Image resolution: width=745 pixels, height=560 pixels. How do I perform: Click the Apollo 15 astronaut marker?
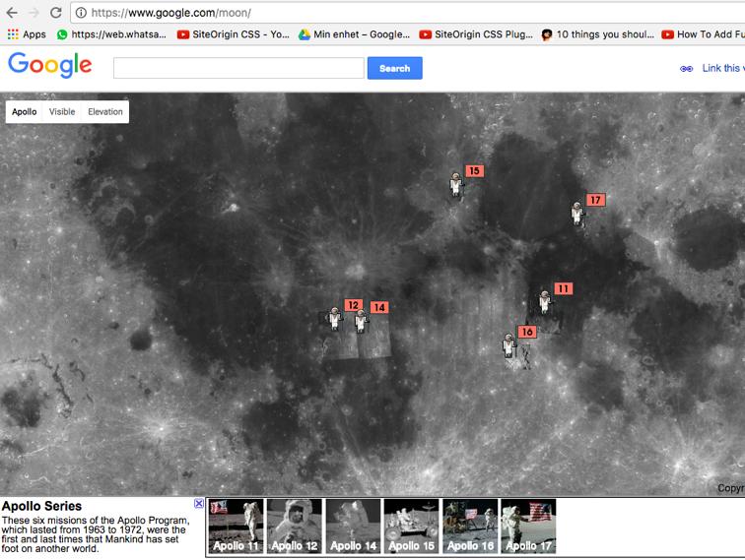[456, 185]
